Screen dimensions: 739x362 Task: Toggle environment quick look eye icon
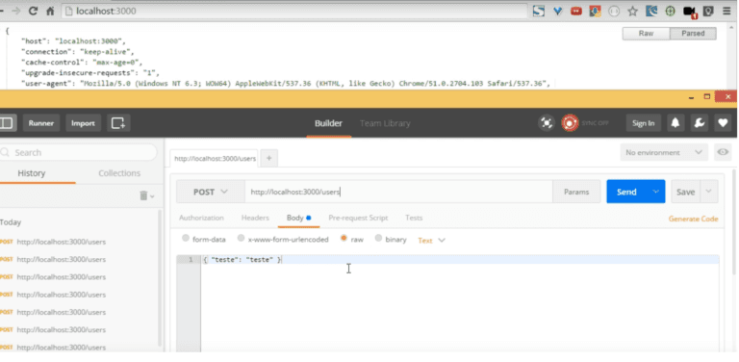pyautogui.click(x=723, y=152)
